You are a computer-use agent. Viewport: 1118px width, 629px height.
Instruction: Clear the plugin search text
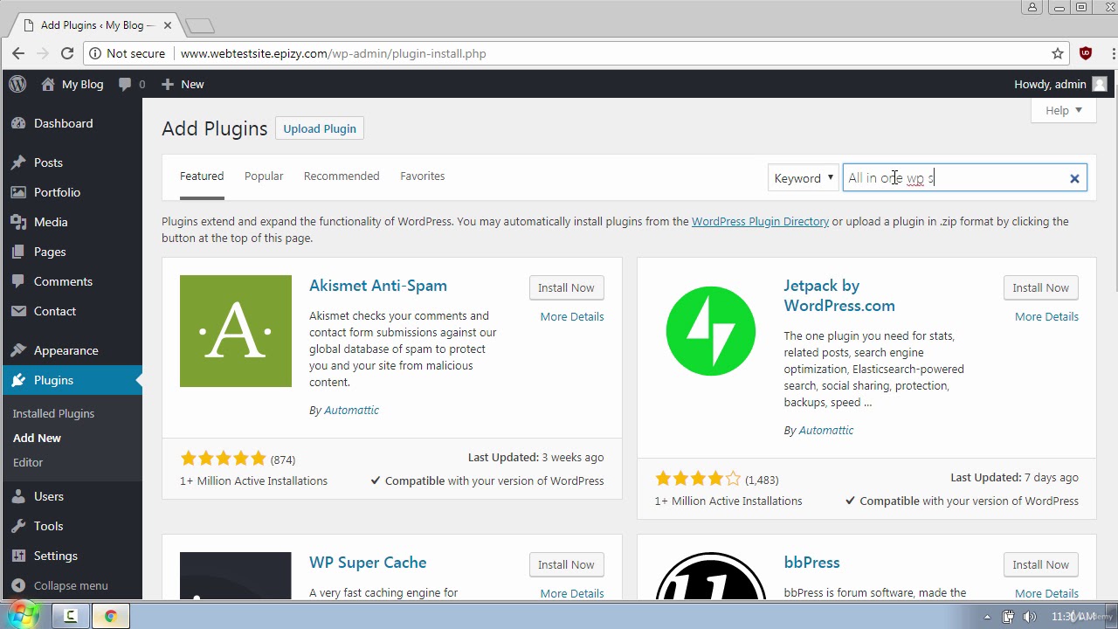[1074, 178]
